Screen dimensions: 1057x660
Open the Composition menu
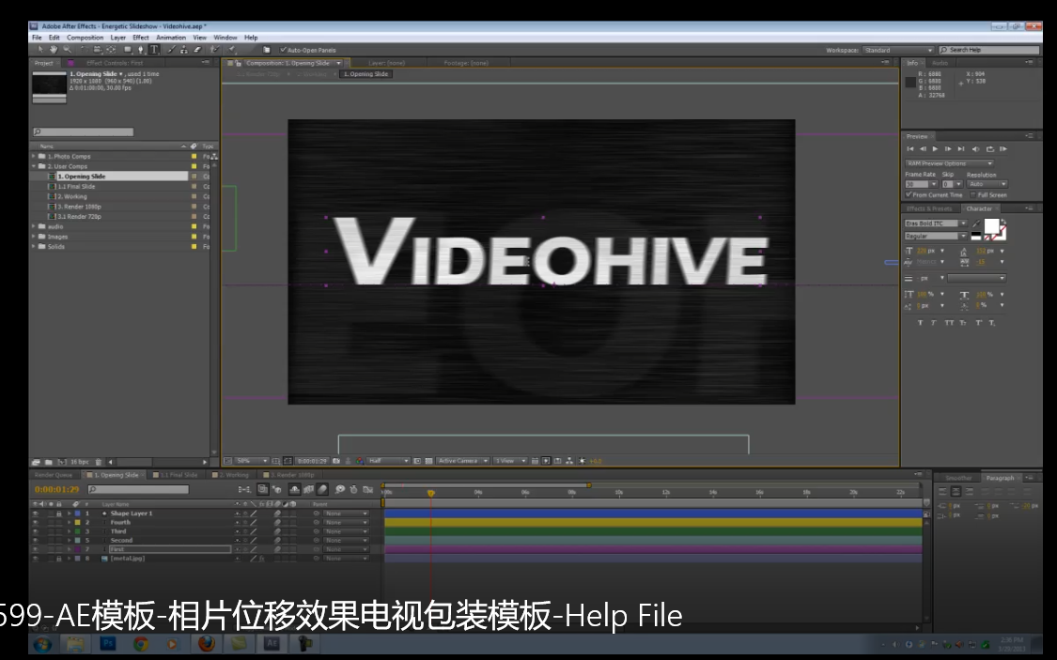coord(85,38)
